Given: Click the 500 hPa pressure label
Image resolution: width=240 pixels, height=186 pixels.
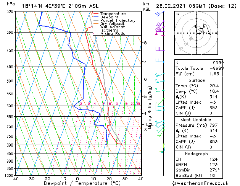Looking at the screenshot, I should [11, 81].
